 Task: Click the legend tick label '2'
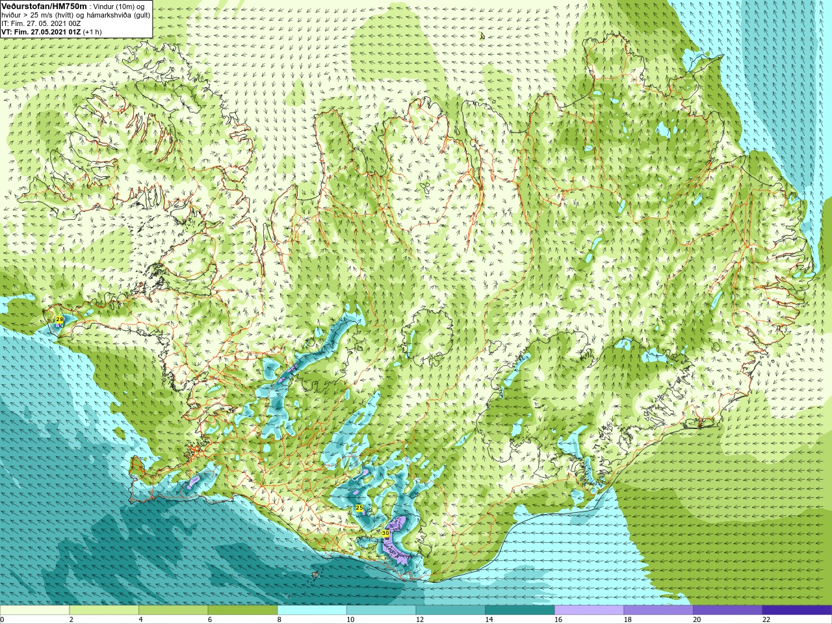pos(71,619)
